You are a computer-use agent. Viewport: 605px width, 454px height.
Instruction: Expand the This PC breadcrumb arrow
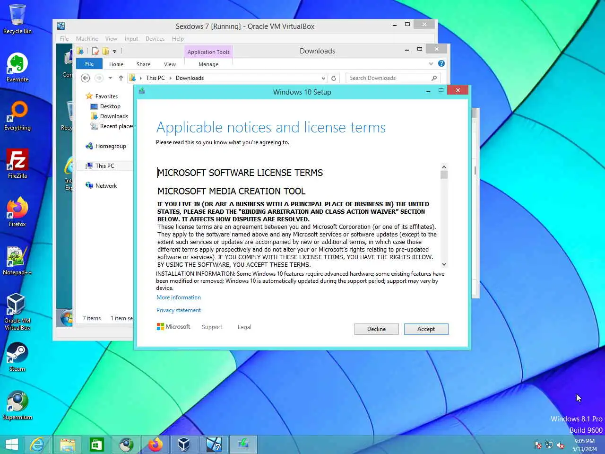(170, 78)
